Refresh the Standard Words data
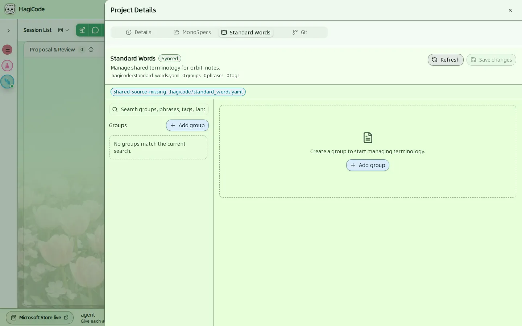Image resolution: width=522 pixels, height=326 pixels. (446, 60)
